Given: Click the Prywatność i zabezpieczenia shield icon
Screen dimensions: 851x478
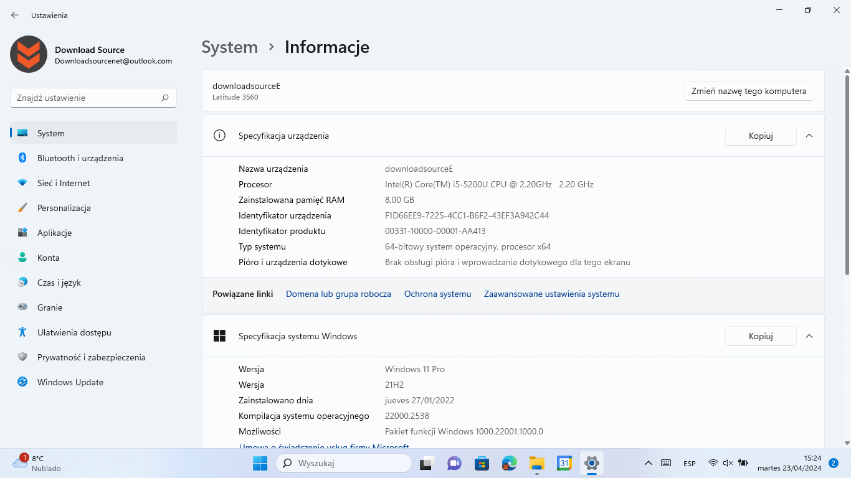Looking at the screenshot, I should pos(22,357).
